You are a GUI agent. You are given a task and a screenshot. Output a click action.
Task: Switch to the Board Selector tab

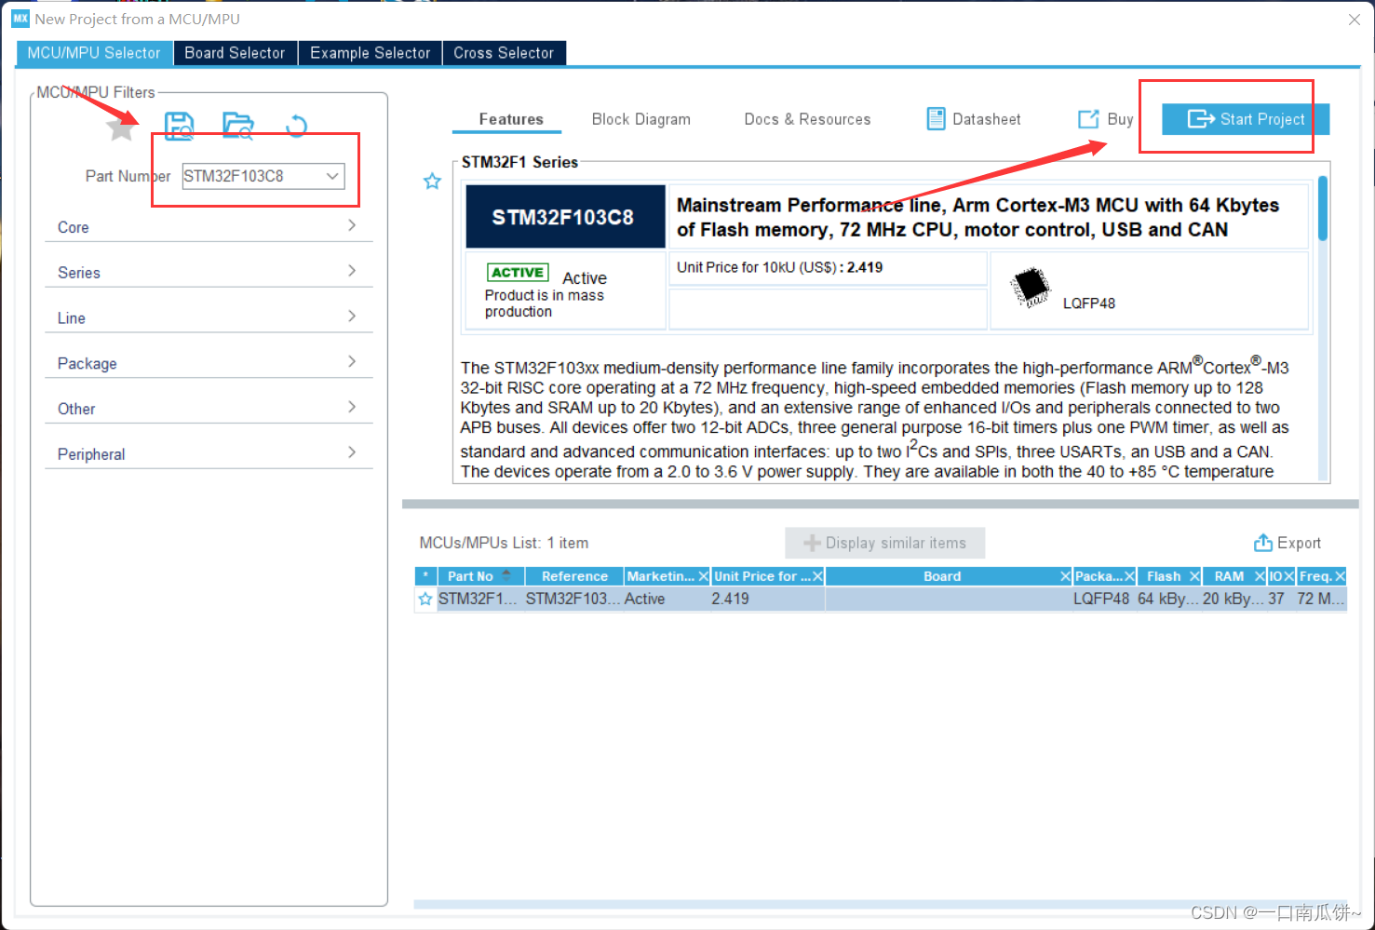point(235,53)
